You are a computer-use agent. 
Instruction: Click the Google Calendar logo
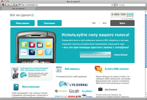[x=74, y=91]
